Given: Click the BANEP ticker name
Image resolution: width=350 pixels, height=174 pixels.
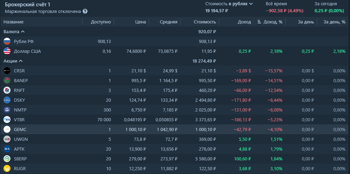Looking at the screenshot, I should (x=21, y=80).
